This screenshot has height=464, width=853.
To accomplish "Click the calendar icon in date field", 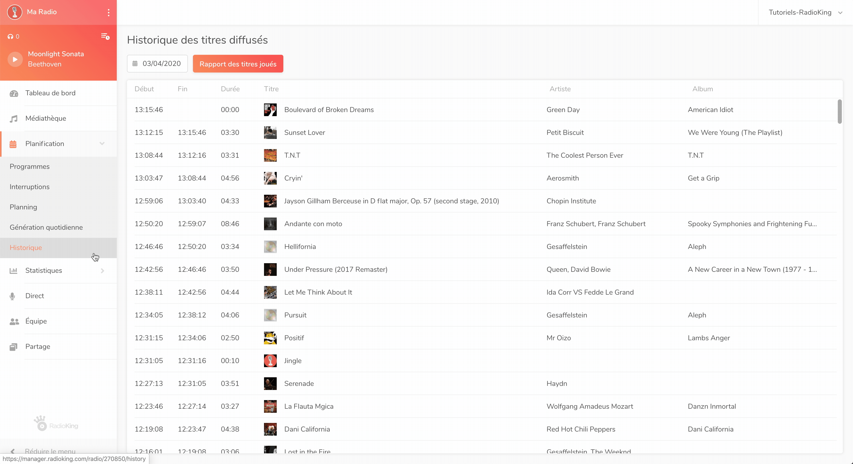I will tap(135, 63).
